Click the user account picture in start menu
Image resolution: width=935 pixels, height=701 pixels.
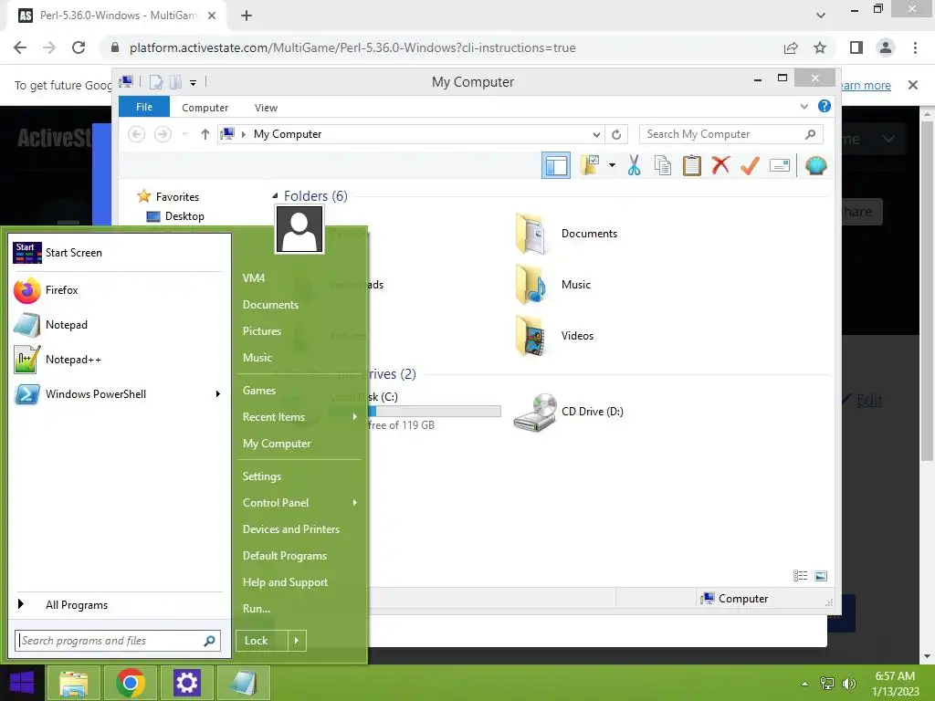coord(299,229)
